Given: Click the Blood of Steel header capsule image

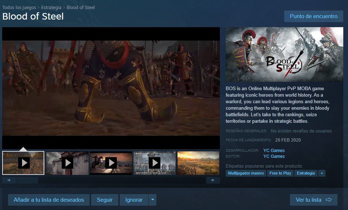Looking at the screenshot, I should (284, 55).
